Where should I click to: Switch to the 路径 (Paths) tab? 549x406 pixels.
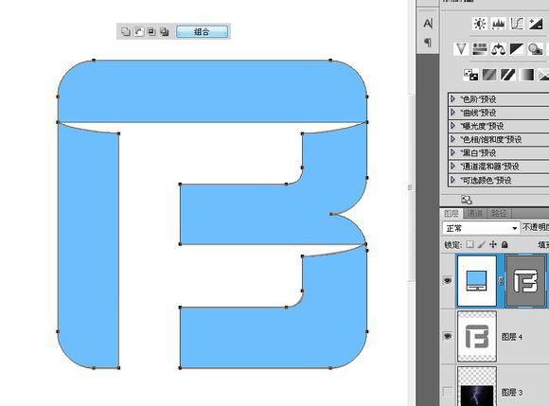pyautogui.click(x=499, y=213)
